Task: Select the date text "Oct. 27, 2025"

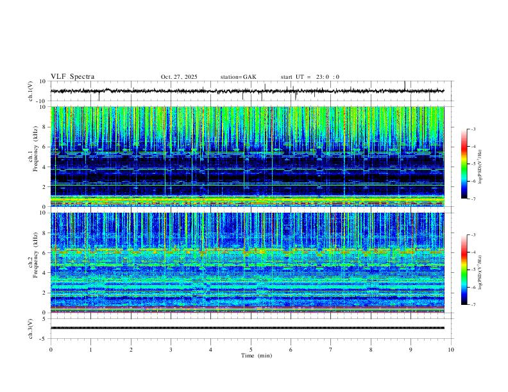Action: [x=179, y=77]
